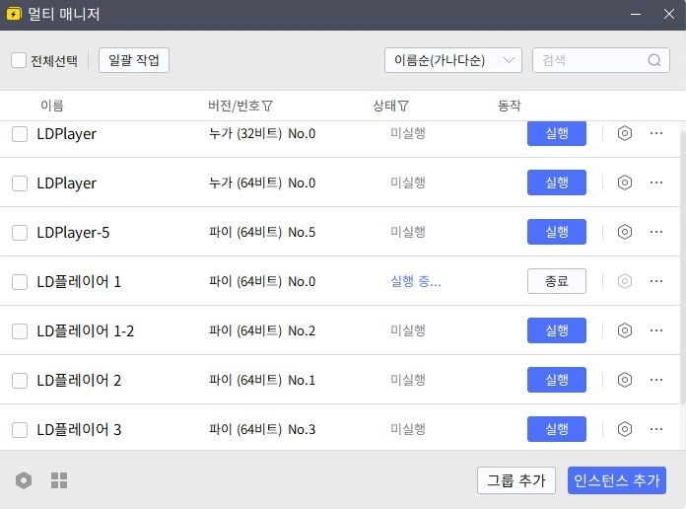
Task: Open 버전/번호 column filter funnel
Action: 267,106
